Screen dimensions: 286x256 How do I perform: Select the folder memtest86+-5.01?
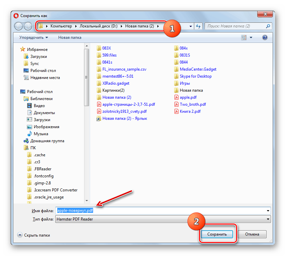tap(118, 76)
